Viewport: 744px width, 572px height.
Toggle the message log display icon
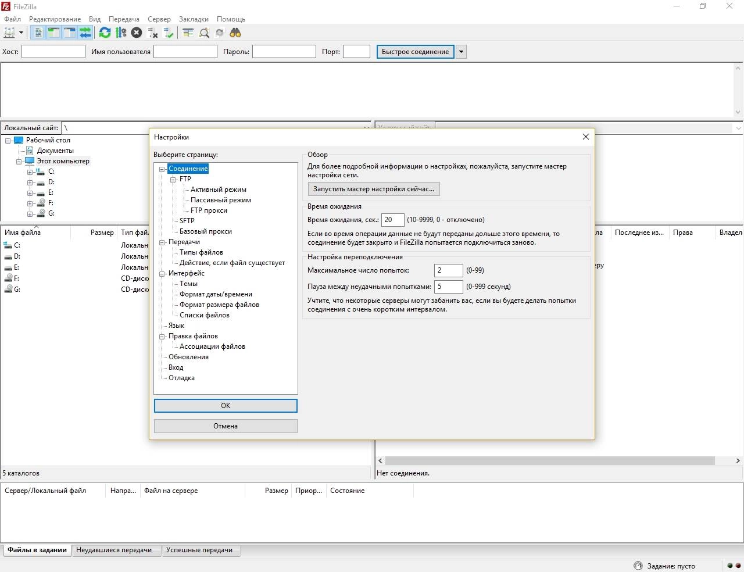pyautogui.click(x=38, y=33)
